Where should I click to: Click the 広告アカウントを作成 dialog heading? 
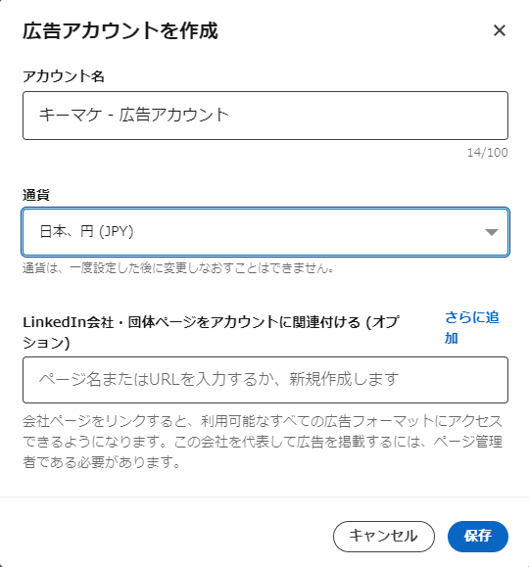pos(120,30)
